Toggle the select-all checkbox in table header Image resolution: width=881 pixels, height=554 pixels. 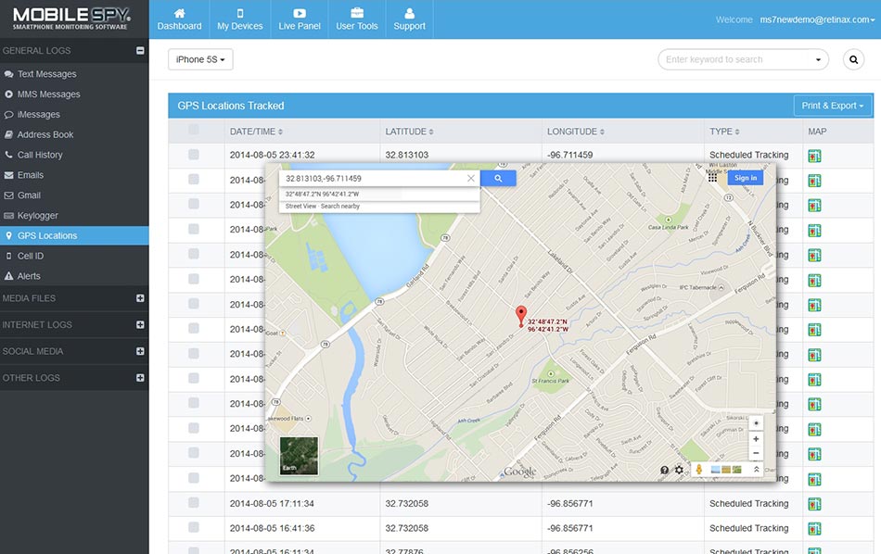194,131
